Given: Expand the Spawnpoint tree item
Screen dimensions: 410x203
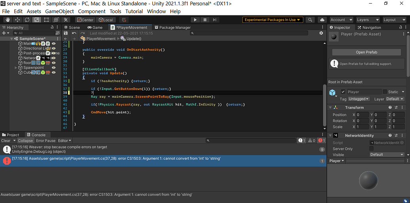Looking at the screenshot, I should click(x=16, y=68).
